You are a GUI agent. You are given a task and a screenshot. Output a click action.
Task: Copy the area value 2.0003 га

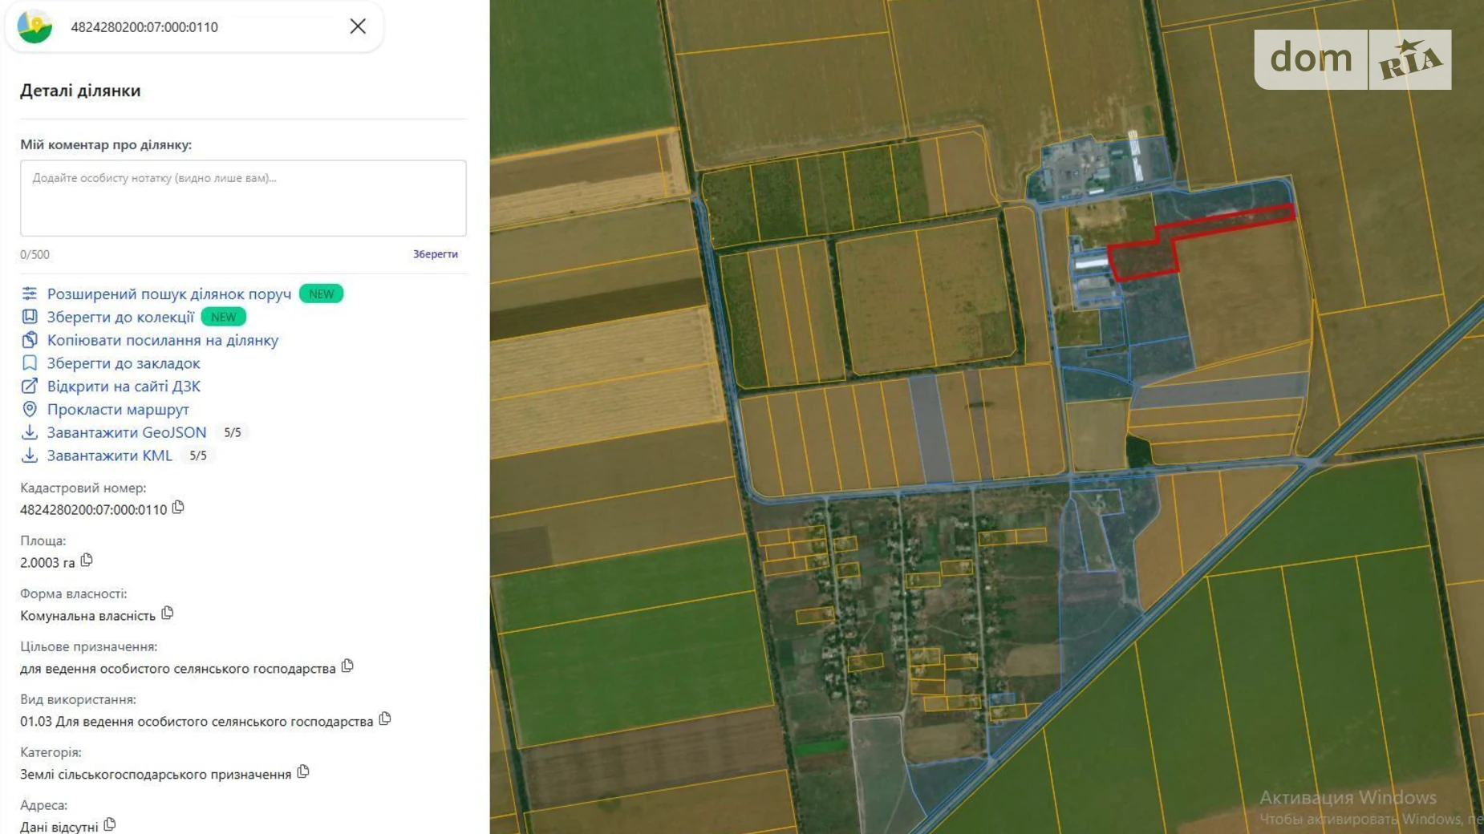tap(87, 561)
